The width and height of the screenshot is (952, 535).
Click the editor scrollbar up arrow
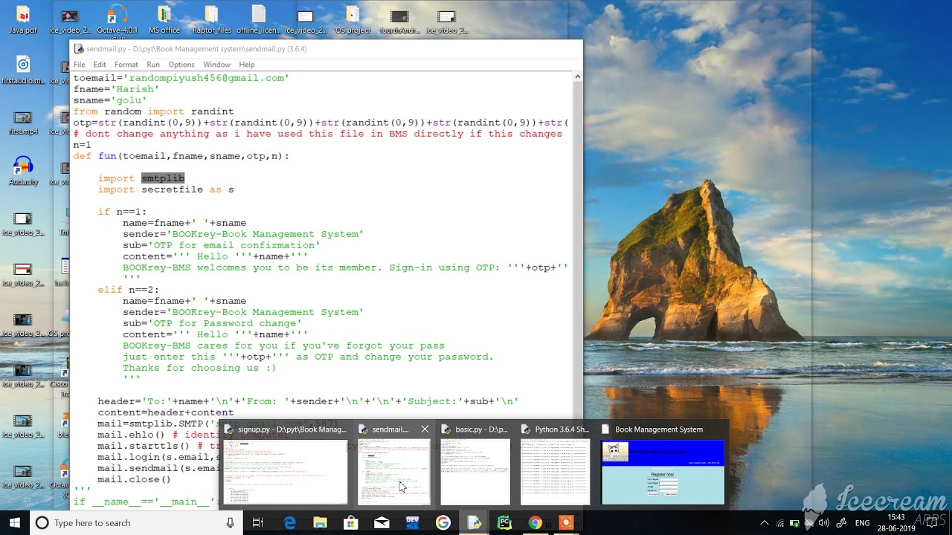coord(577,77)
